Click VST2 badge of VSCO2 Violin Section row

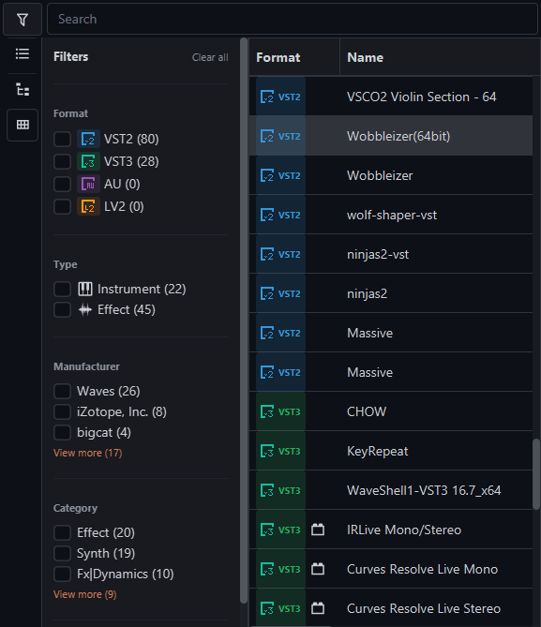(280, 97)
